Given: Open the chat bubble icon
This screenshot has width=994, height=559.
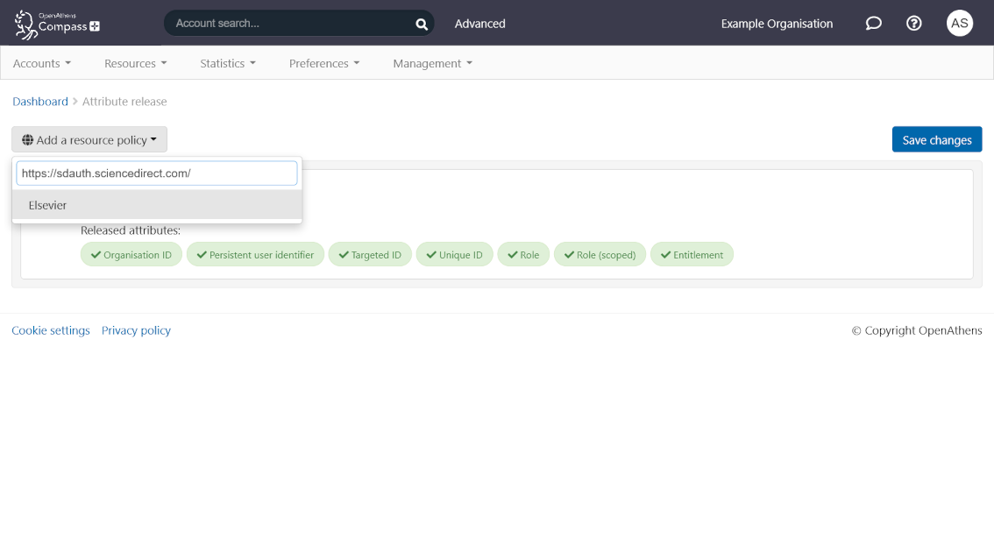Looking at the screenshot, I should pyautogui.click(x=873, y=24).
